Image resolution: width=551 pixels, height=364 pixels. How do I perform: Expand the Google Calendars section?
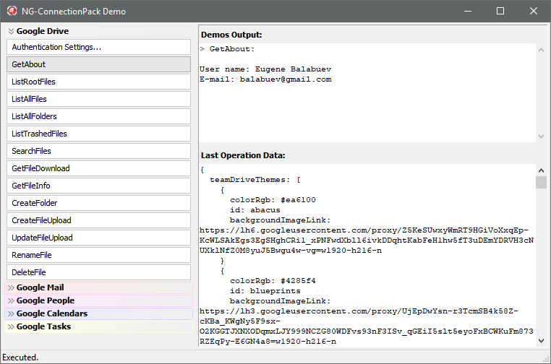pyautogui.click(x=99, y=313)
